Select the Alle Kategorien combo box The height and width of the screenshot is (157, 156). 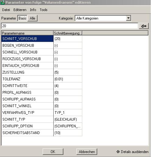[103, 18]
